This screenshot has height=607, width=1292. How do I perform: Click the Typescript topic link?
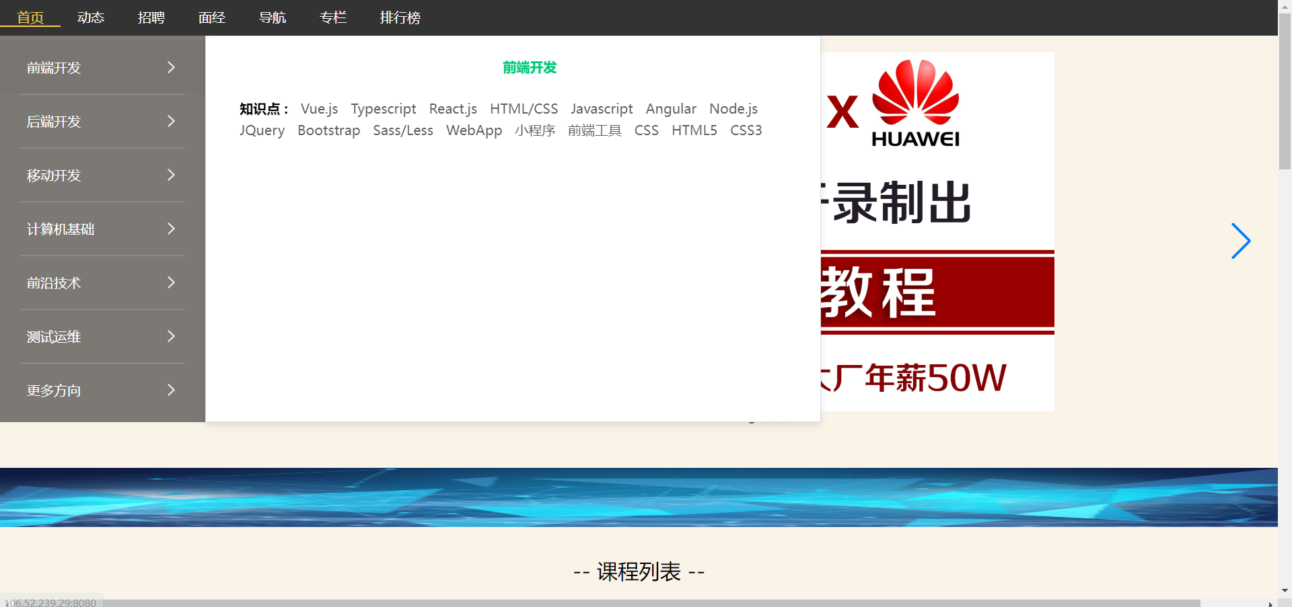384,109
